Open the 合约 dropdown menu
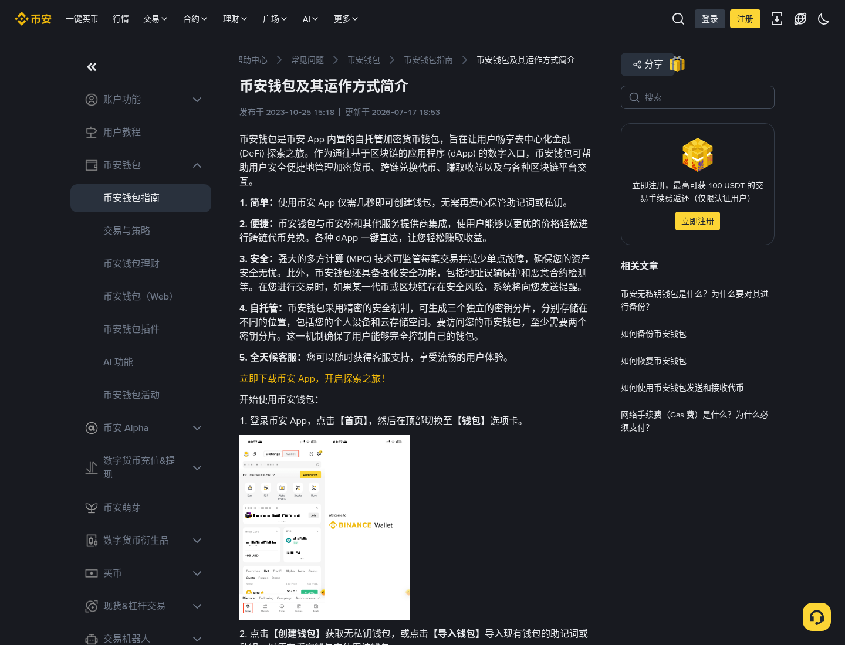 point(195,19)
